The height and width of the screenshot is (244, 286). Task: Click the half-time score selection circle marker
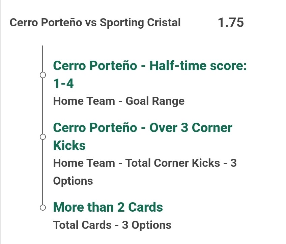click(x=43, y=75)
